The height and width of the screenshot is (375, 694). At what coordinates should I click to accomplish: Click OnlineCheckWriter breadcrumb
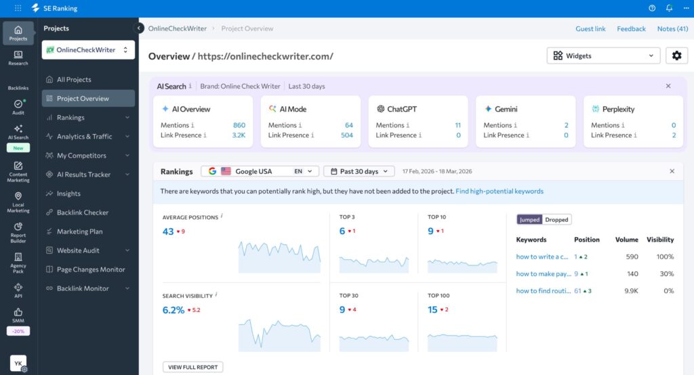178,28
